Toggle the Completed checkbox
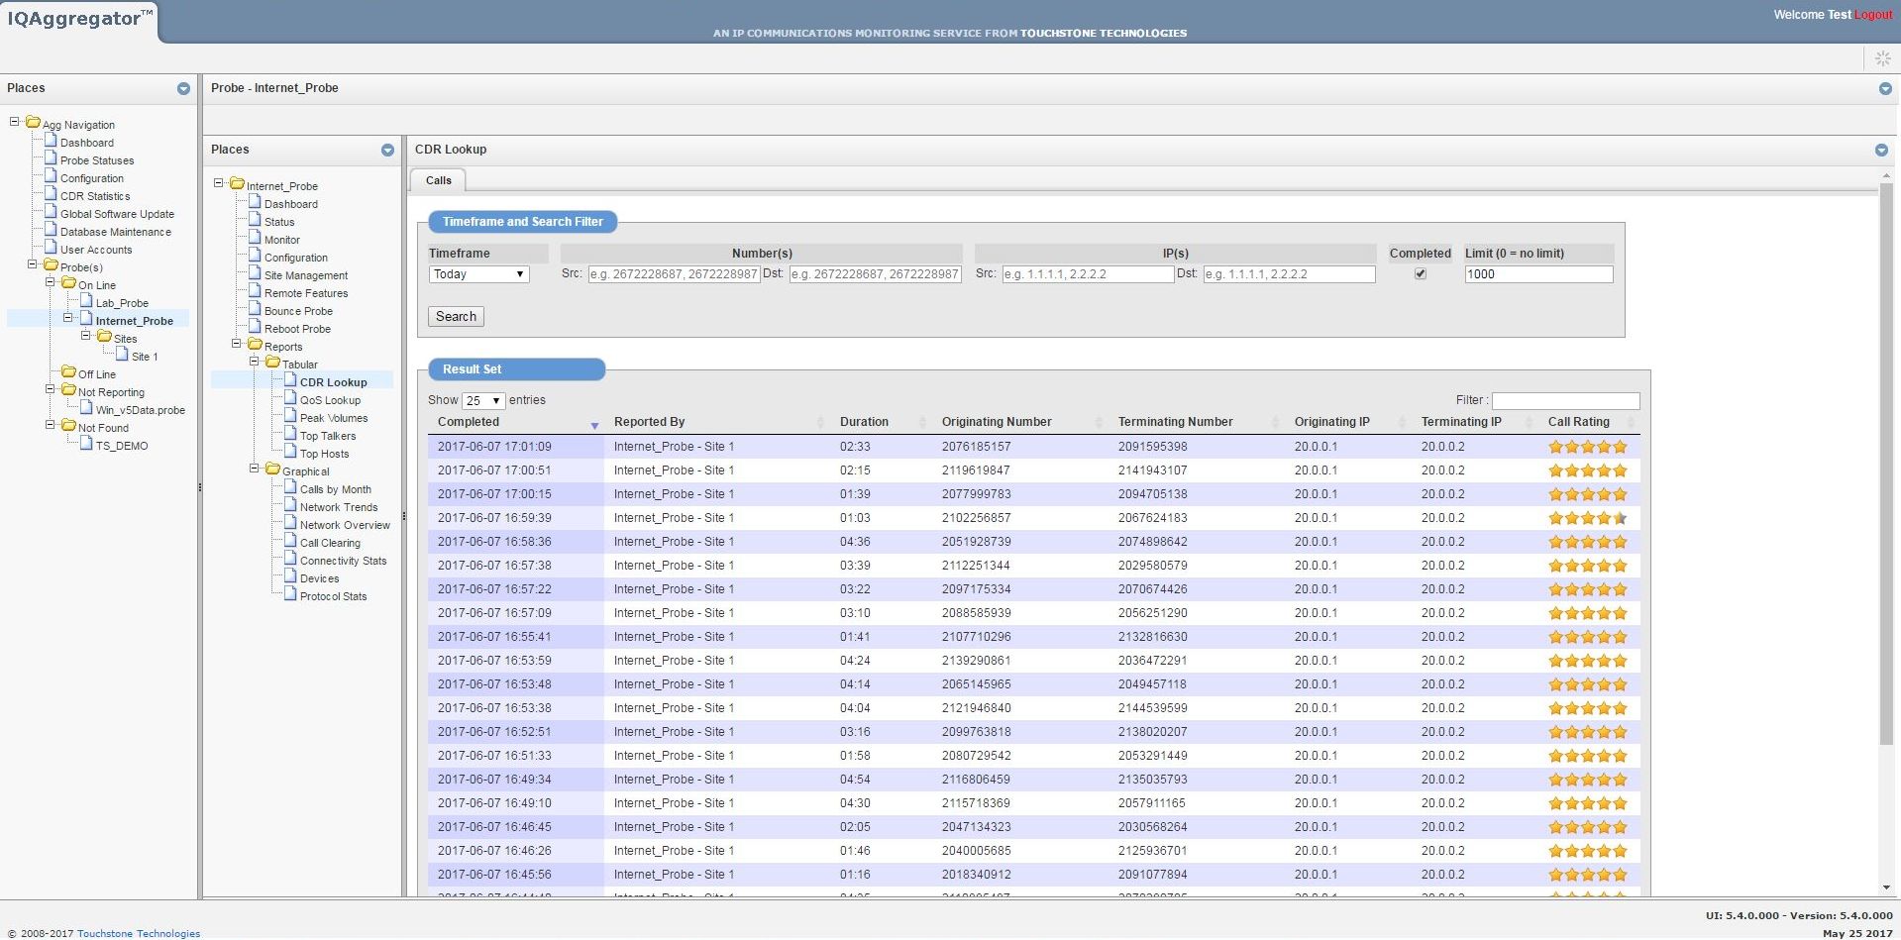The width and height of the screenshot is (1901, 940). pos(1420,274)
